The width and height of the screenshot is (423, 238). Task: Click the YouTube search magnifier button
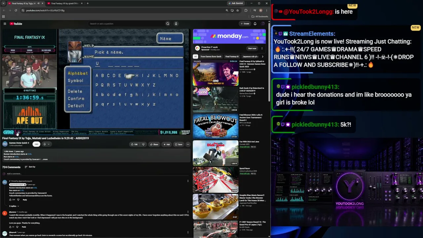pos(168,24)
